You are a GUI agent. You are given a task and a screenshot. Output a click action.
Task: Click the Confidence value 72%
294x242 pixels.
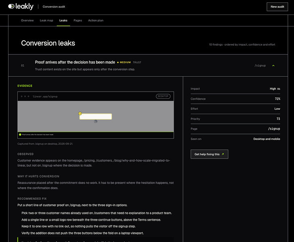pyautogui.click(x=277, y=99)
